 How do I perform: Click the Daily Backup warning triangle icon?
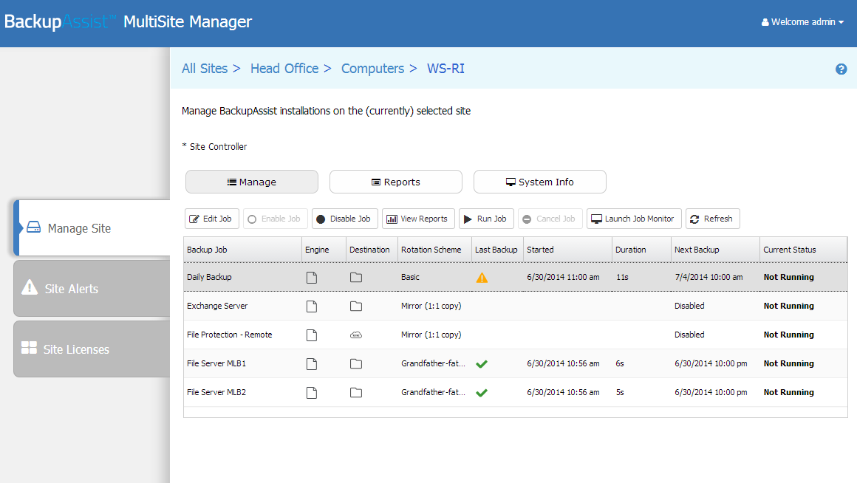[x=482, y=278]
